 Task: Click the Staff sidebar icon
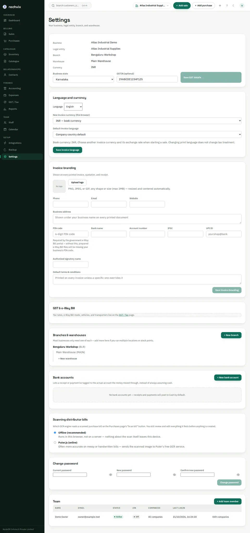tap(5, 122)
